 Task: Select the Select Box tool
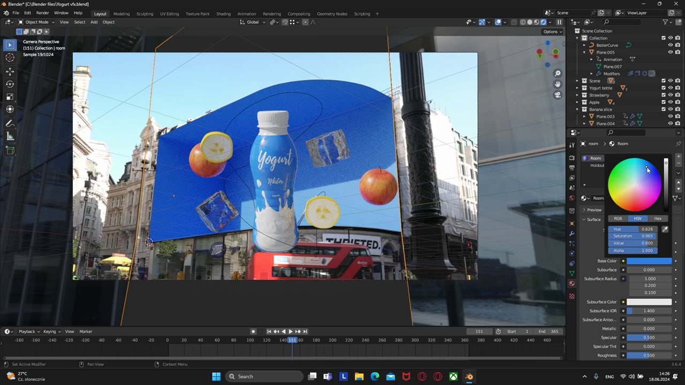tap(10, 45)
